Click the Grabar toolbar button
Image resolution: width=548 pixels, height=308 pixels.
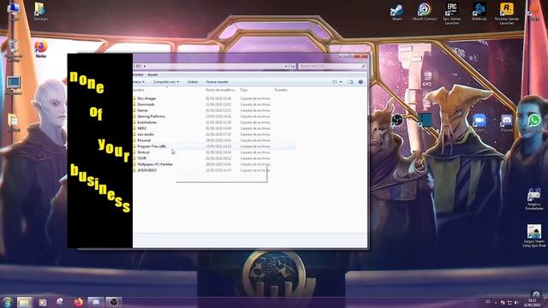pyautogui.click(x=193, y=82)
